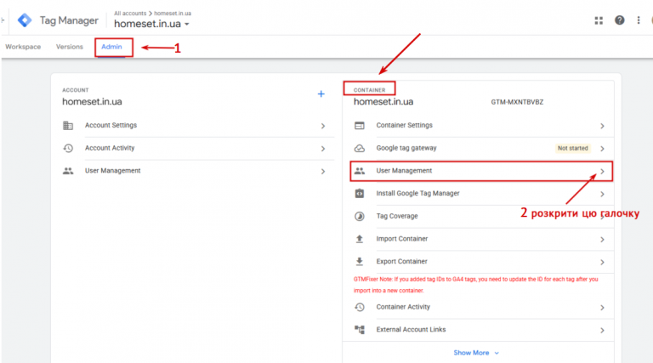653x363 pixels.
Task: Open the three-dot more options menu
Action: 638,20
